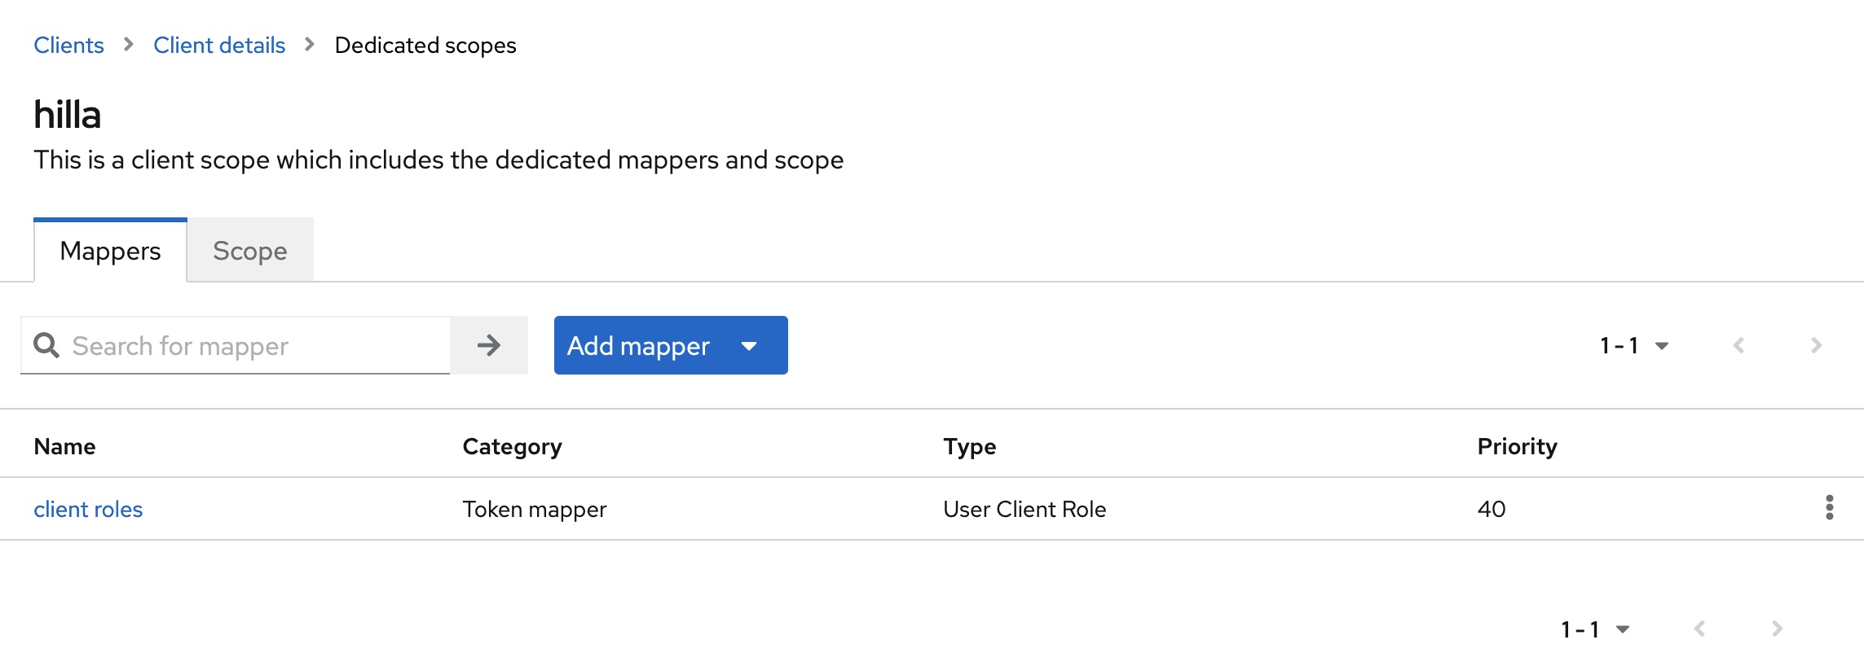
Task: Click the priority value 40
Action: coord(1492,509)
